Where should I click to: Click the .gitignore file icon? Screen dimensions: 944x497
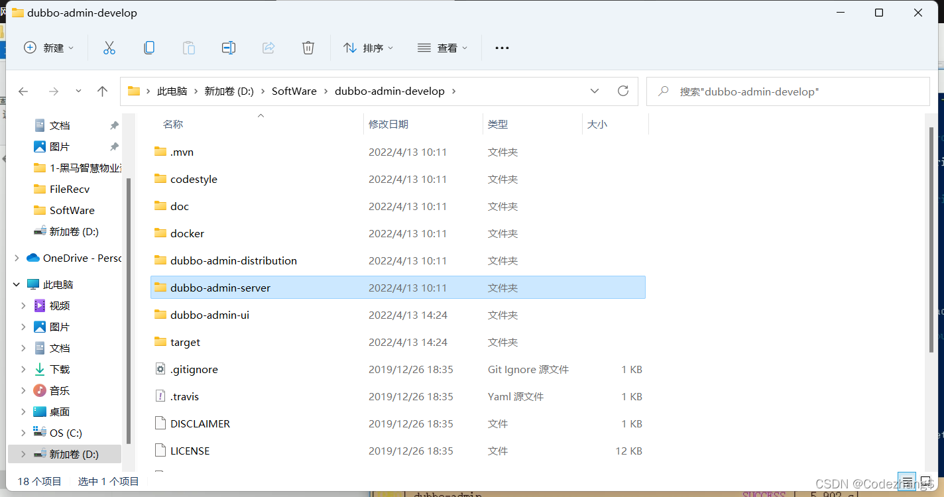(160, 369)
